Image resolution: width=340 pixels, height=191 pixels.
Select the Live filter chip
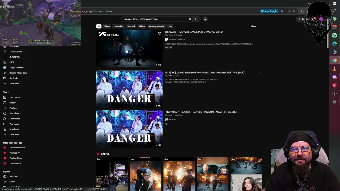(x=170, y=26)
